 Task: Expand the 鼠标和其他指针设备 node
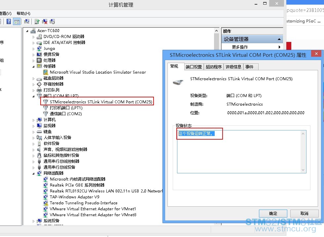coord(33,156)
